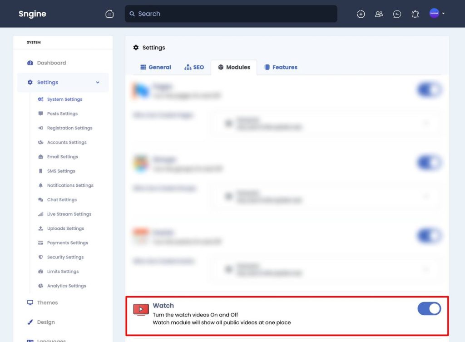This screenshot has width=465, height=342.
Task: Open Chat Settings
Action: 62,200
